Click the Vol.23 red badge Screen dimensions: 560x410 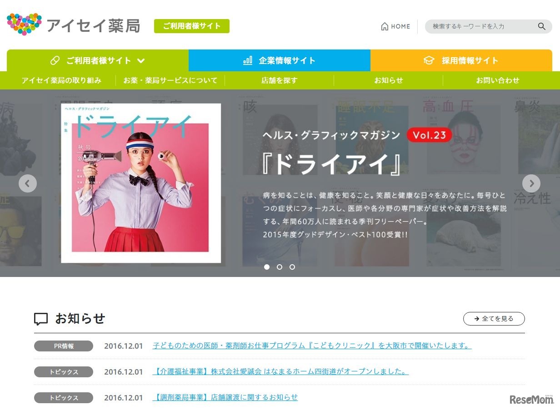(x=429, y=135)
